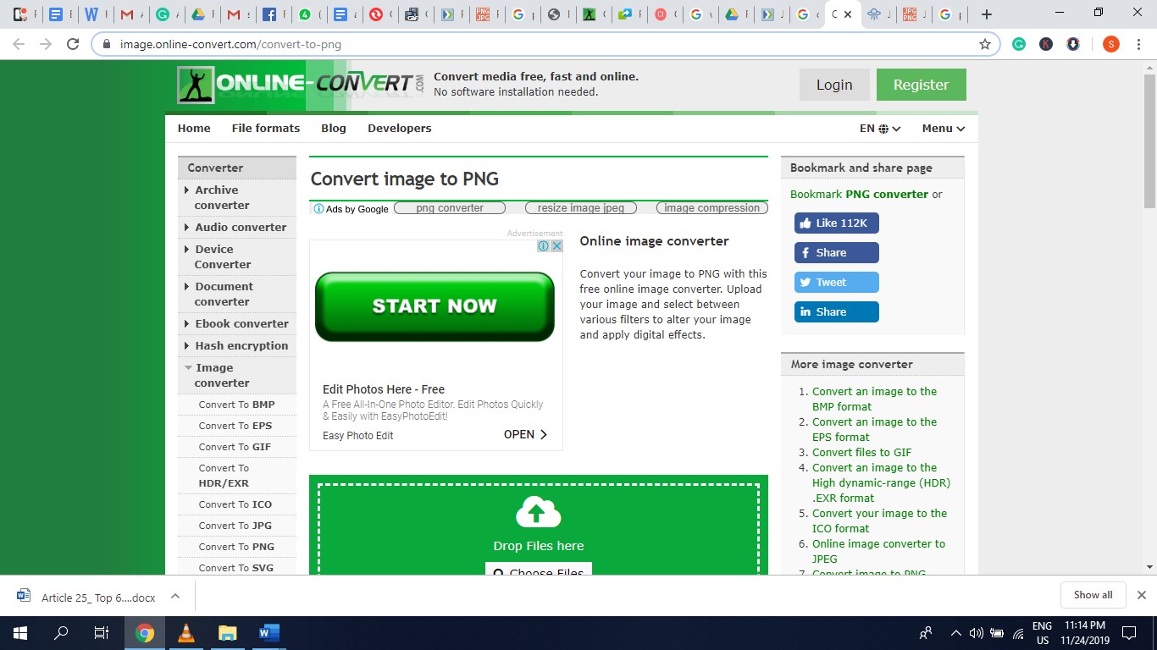Viewport: 1157px width, 650px height.
Task: Click the Login button
Action: tap(834, 85)
